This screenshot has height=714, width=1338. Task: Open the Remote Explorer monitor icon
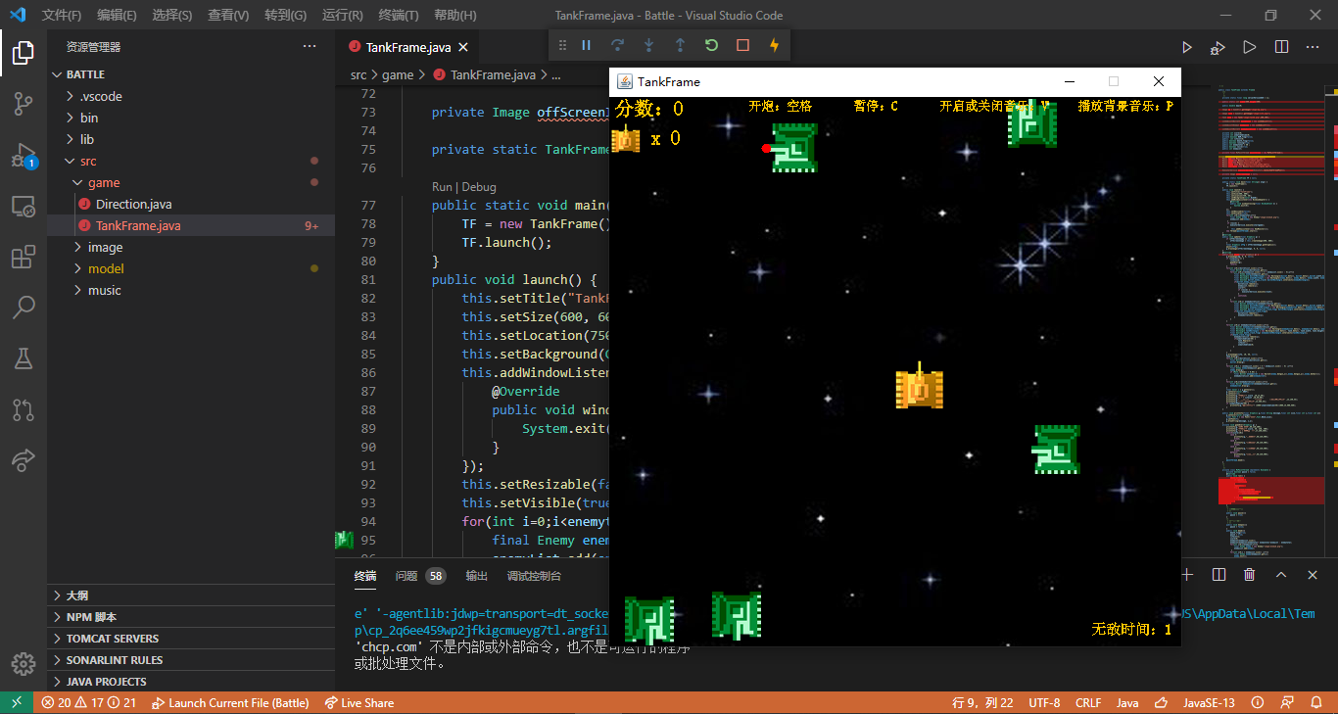pyautogui.click(x=24, y=207)
